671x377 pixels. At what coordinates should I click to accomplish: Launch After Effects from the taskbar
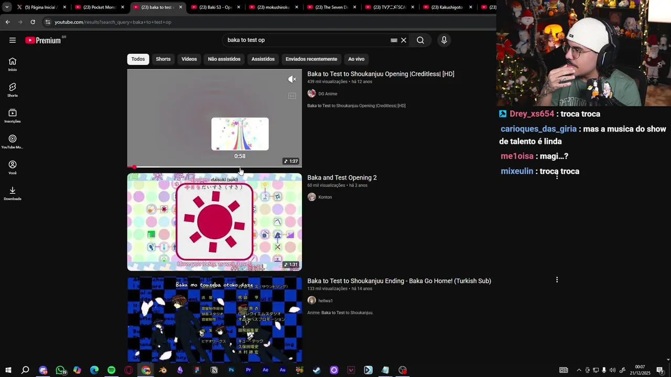[265, 370]
